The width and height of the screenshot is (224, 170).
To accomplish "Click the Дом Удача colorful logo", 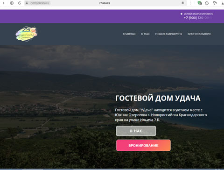I will point(27,34).
